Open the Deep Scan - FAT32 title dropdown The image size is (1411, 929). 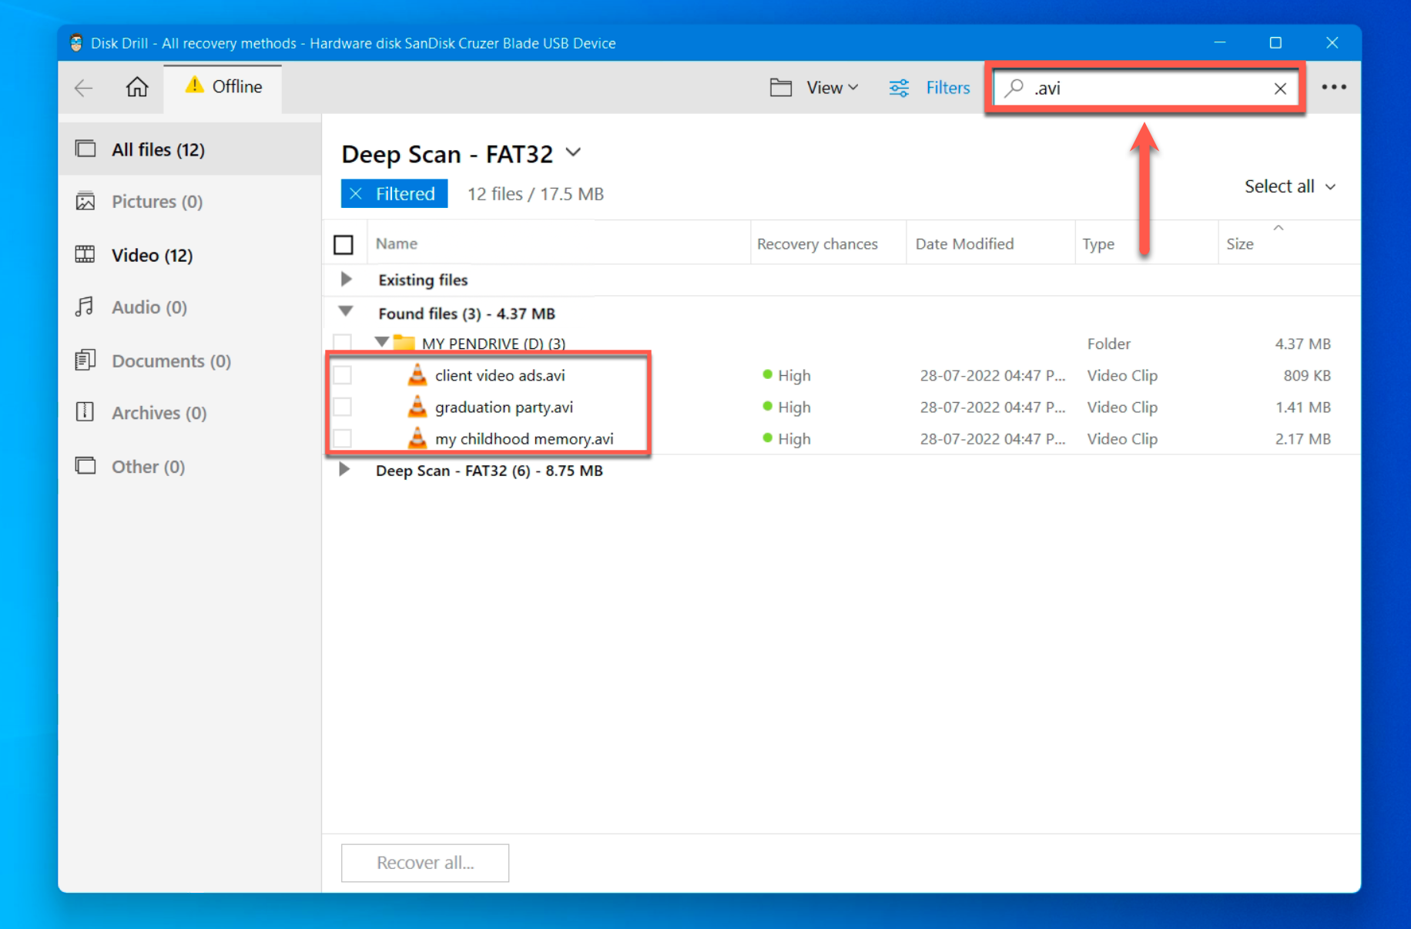pos(573,153)
